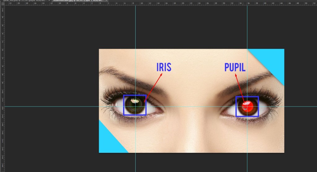Click the ruler origin box in corner

tap(2, 4)
